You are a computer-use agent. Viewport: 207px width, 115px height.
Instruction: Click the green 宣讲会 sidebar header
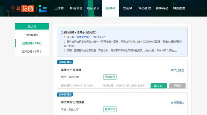(32, 26)
